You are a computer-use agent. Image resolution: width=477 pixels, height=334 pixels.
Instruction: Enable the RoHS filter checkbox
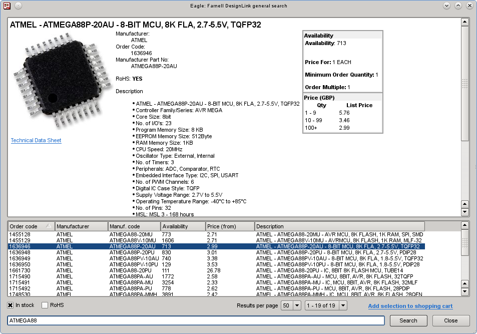click(x=45, y=305)
